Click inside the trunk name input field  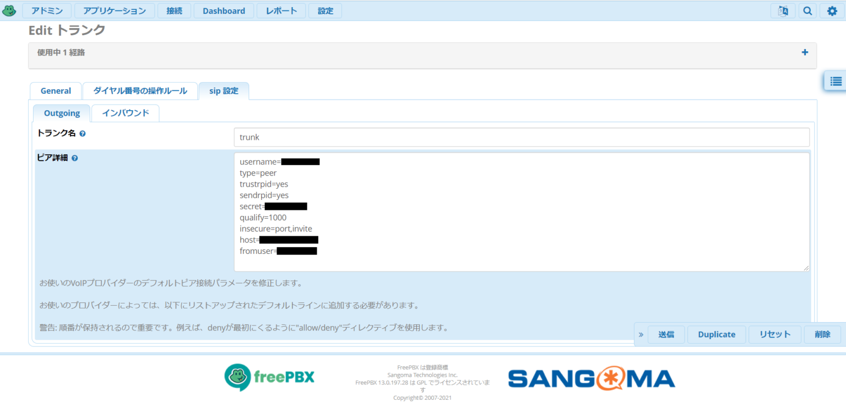522,137
